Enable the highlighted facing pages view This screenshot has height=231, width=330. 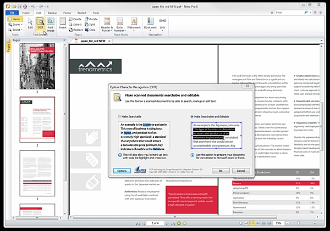[252, 223]
